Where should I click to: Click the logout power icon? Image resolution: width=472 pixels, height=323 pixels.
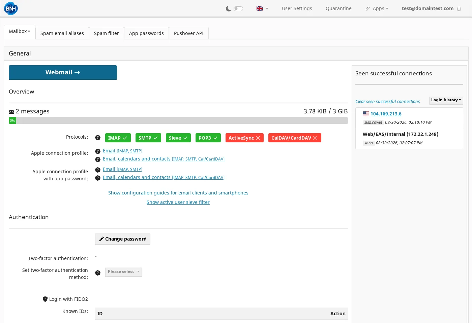[459, 9]
